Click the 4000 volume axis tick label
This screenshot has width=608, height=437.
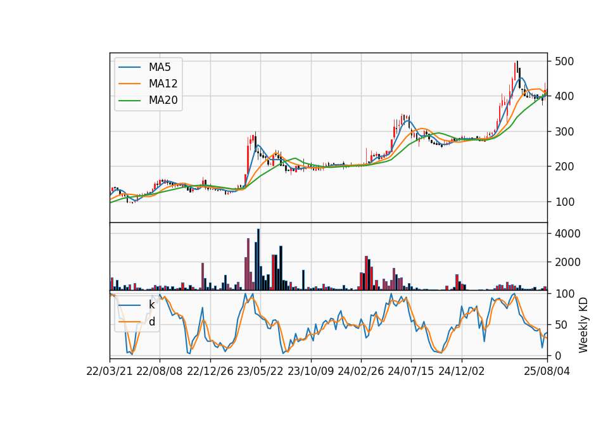(567, 234)
